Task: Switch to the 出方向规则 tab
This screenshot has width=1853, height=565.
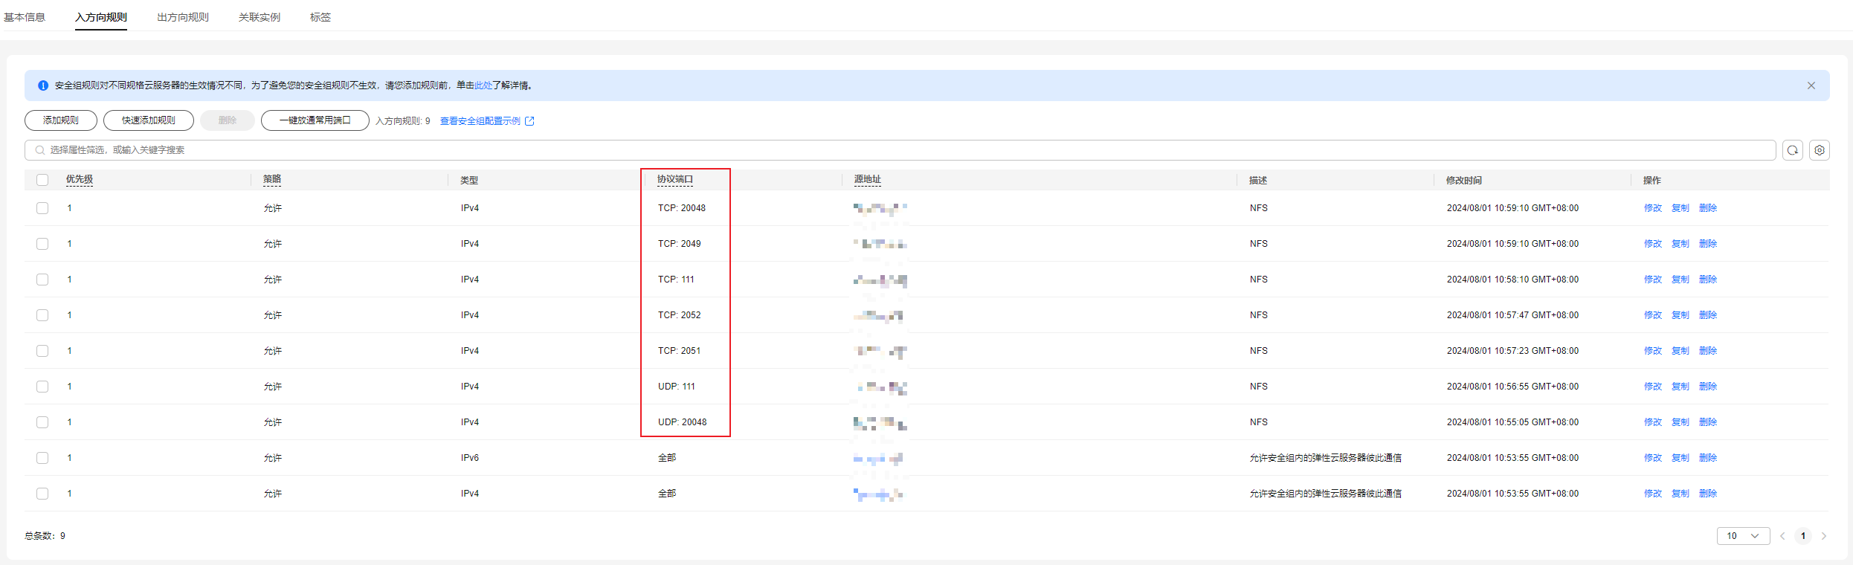Action: [x=183, y=17]
